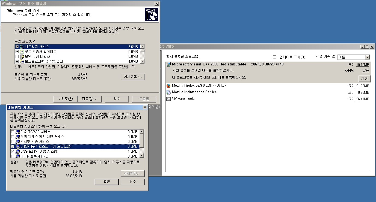Image resolution: width=376 pixels, height=202 pixels.
Task: Uncheck the root certificate update (루트 인증서 업데이트) checkbox
Action: coord(17,52)
